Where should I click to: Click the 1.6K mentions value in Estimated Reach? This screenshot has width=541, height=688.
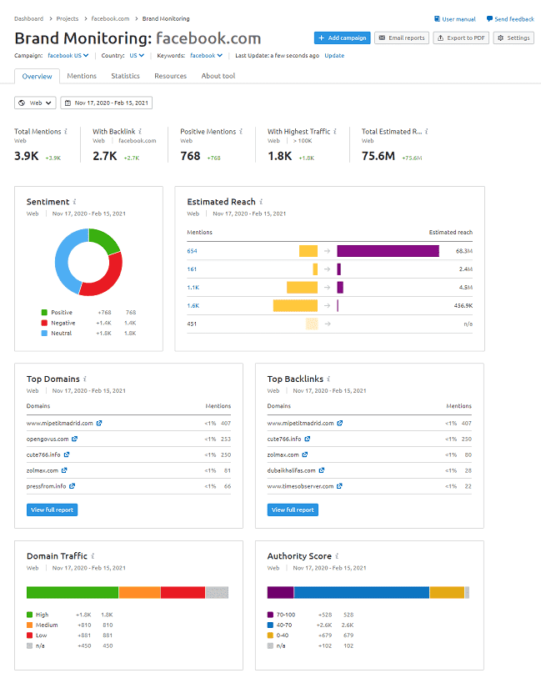click(193, 305)
